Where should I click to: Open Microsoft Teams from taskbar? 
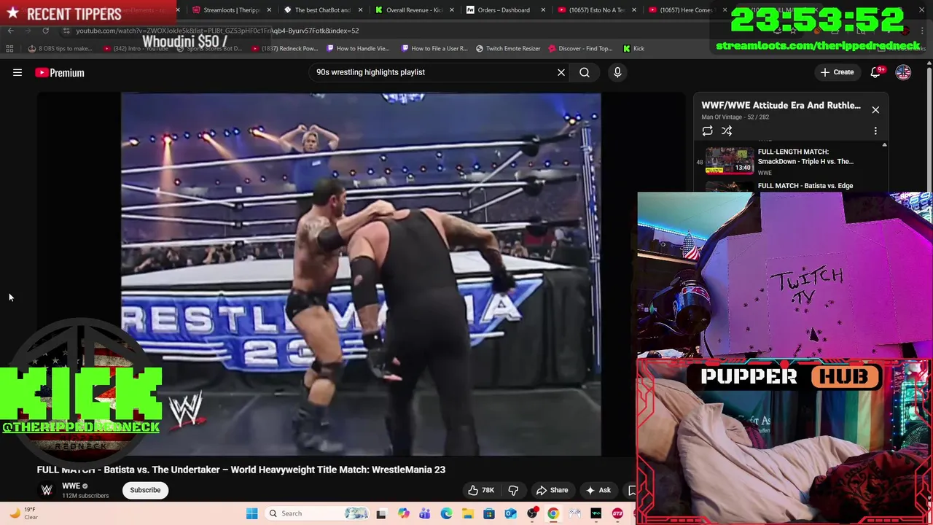(x=424, y=513)
